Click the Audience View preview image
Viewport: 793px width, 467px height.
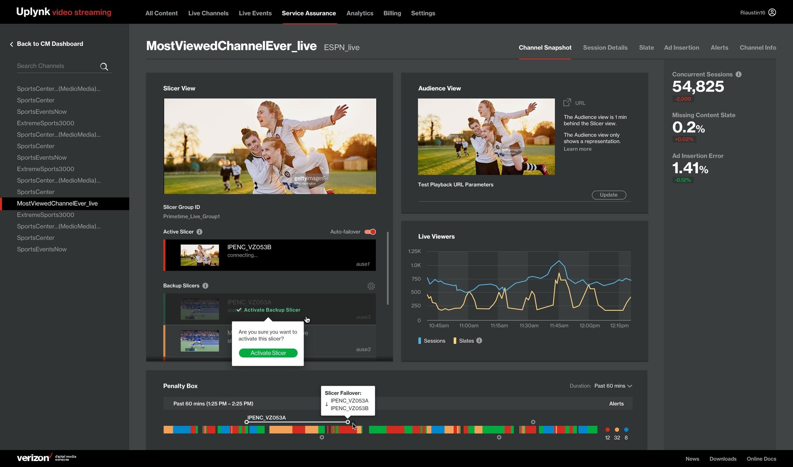point(486,137)
